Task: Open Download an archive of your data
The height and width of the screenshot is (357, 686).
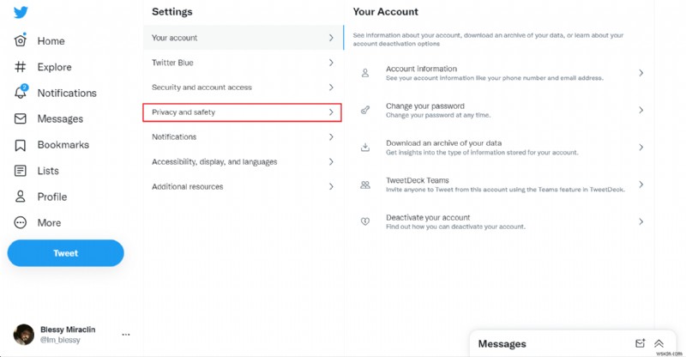Action: click(502, 147)
